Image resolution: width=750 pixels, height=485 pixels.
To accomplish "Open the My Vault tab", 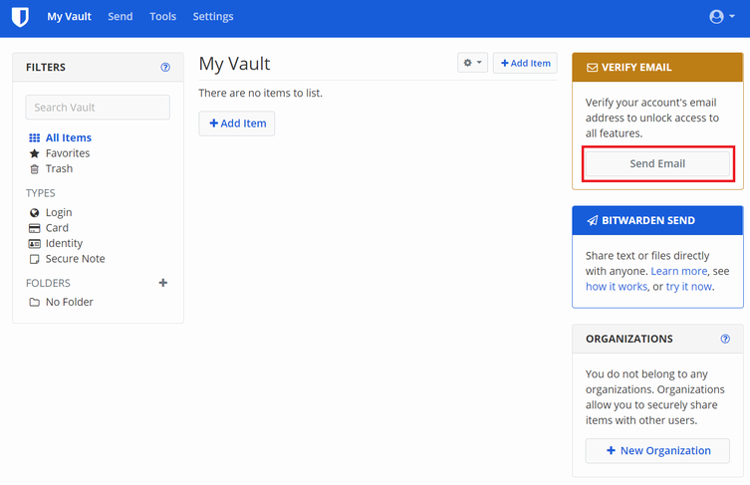I will click(69, 16).
